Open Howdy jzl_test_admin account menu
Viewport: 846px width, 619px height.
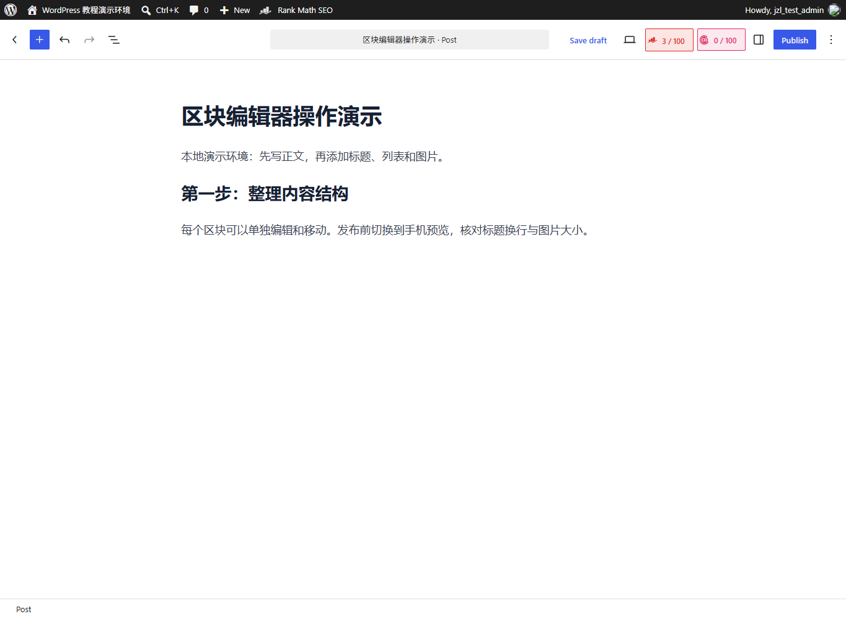[792, 10]
